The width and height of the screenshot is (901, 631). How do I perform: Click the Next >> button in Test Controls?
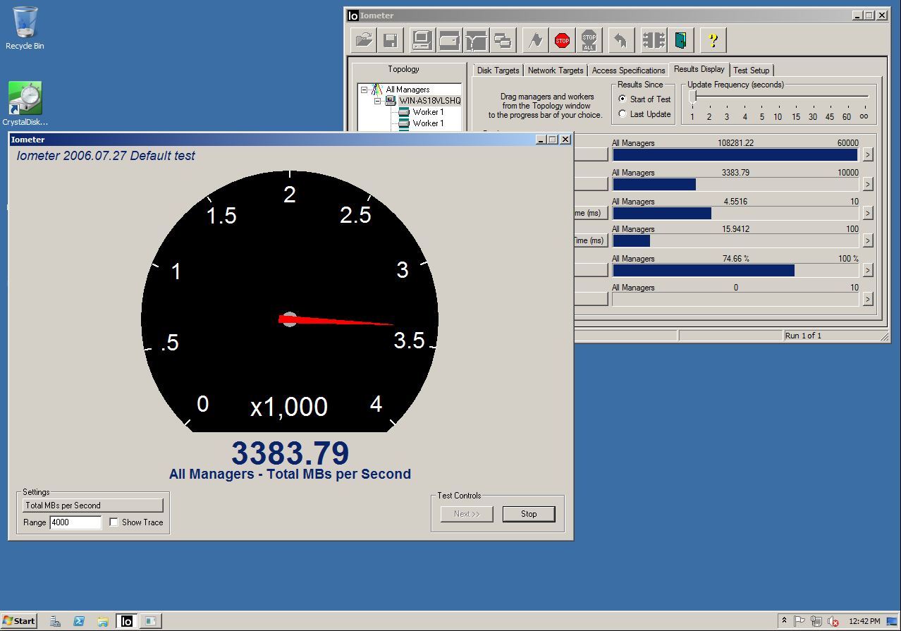click(467, 514)
